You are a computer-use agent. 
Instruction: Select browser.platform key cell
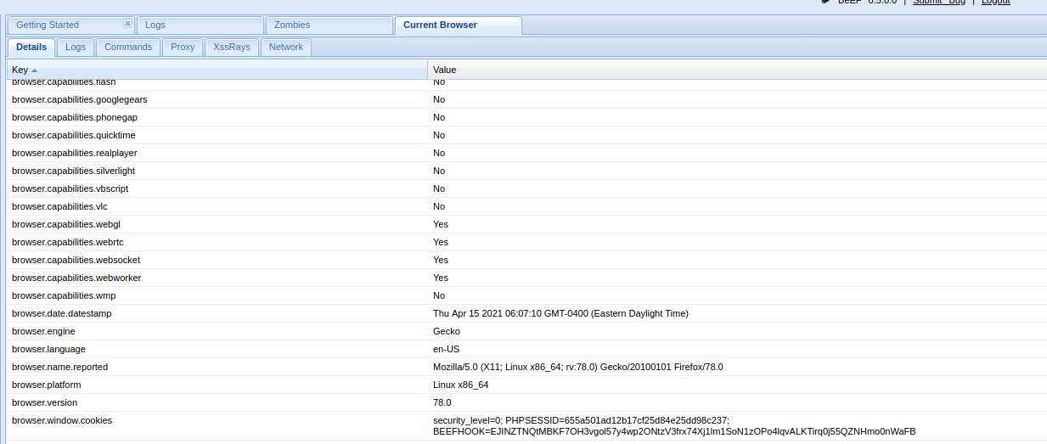47,385
